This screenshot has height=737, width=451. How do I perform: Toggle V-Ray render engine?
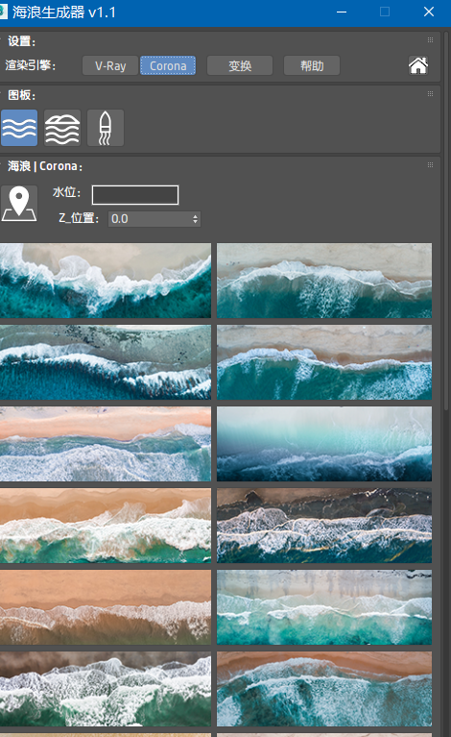[x=110, y=65]
